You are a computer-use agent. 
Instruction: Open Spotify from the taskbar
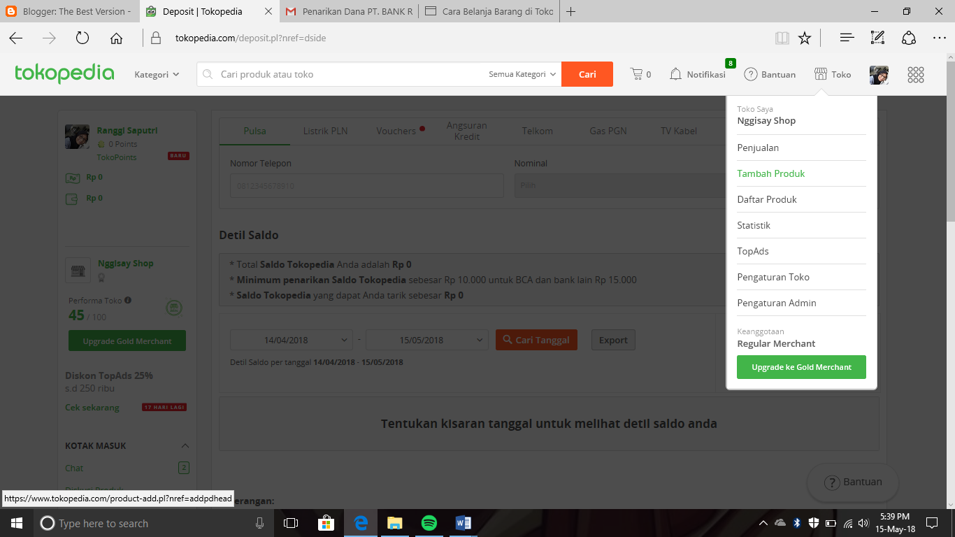[x=429, y=523]
